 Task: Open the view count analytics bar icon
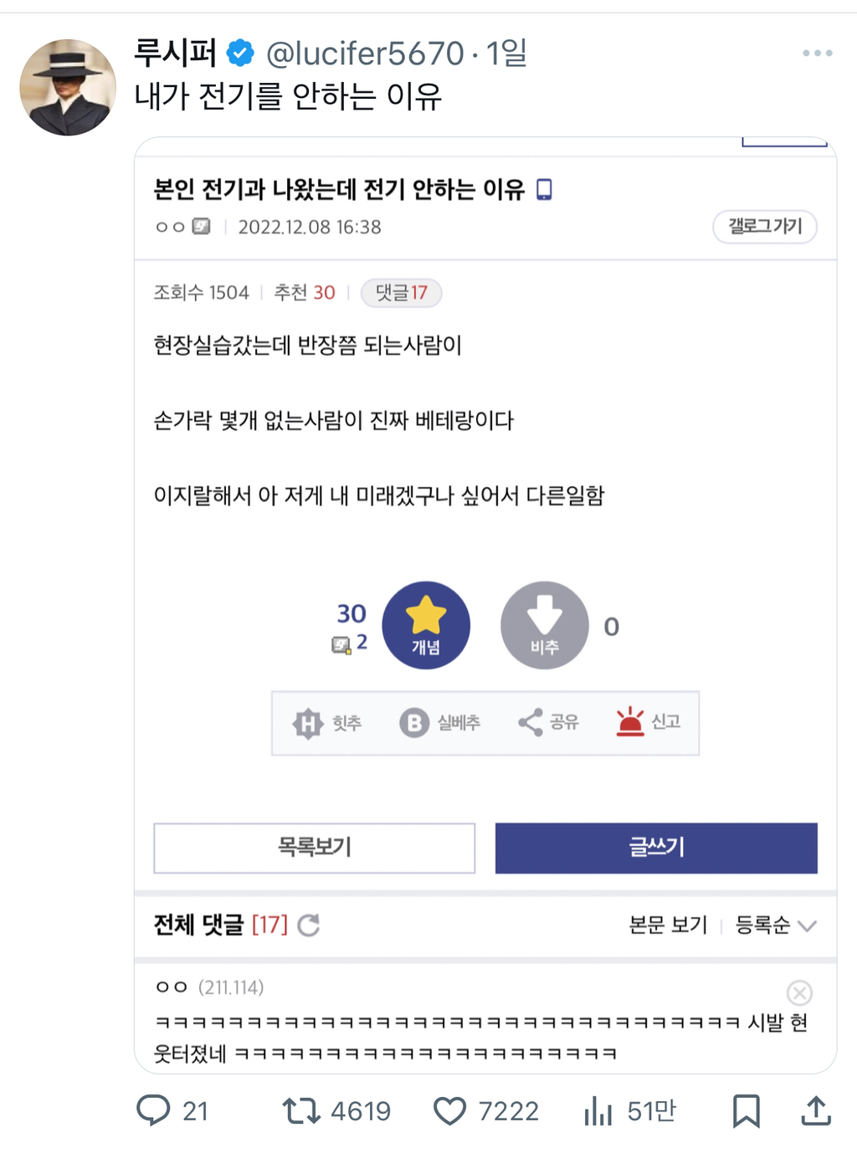click(598, 1110)
